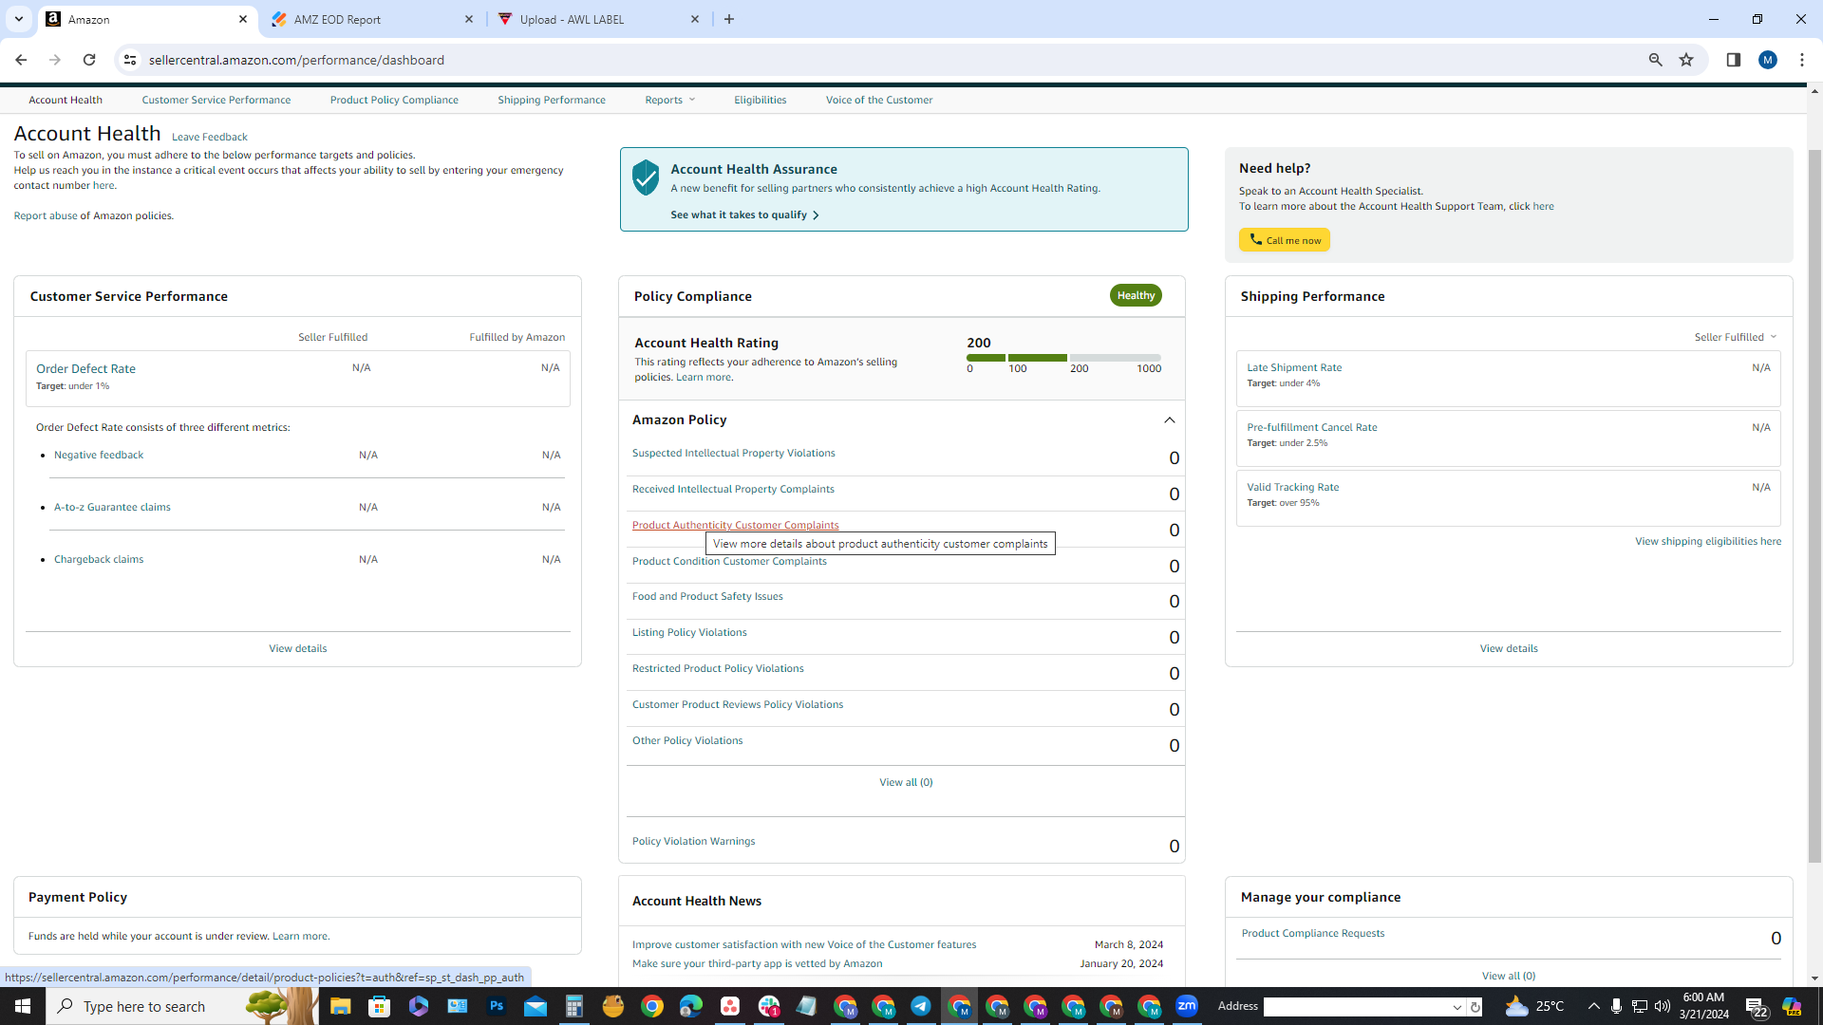1823x1025 pixels.
Task: Click the page vertical scrollbar thumb
Action: coord(1814,507)
